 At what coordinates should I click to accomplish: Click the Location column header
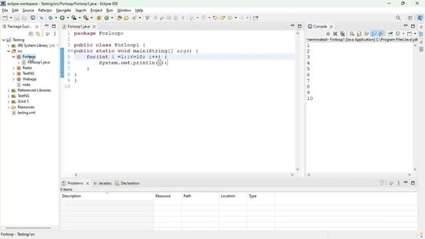233,196
